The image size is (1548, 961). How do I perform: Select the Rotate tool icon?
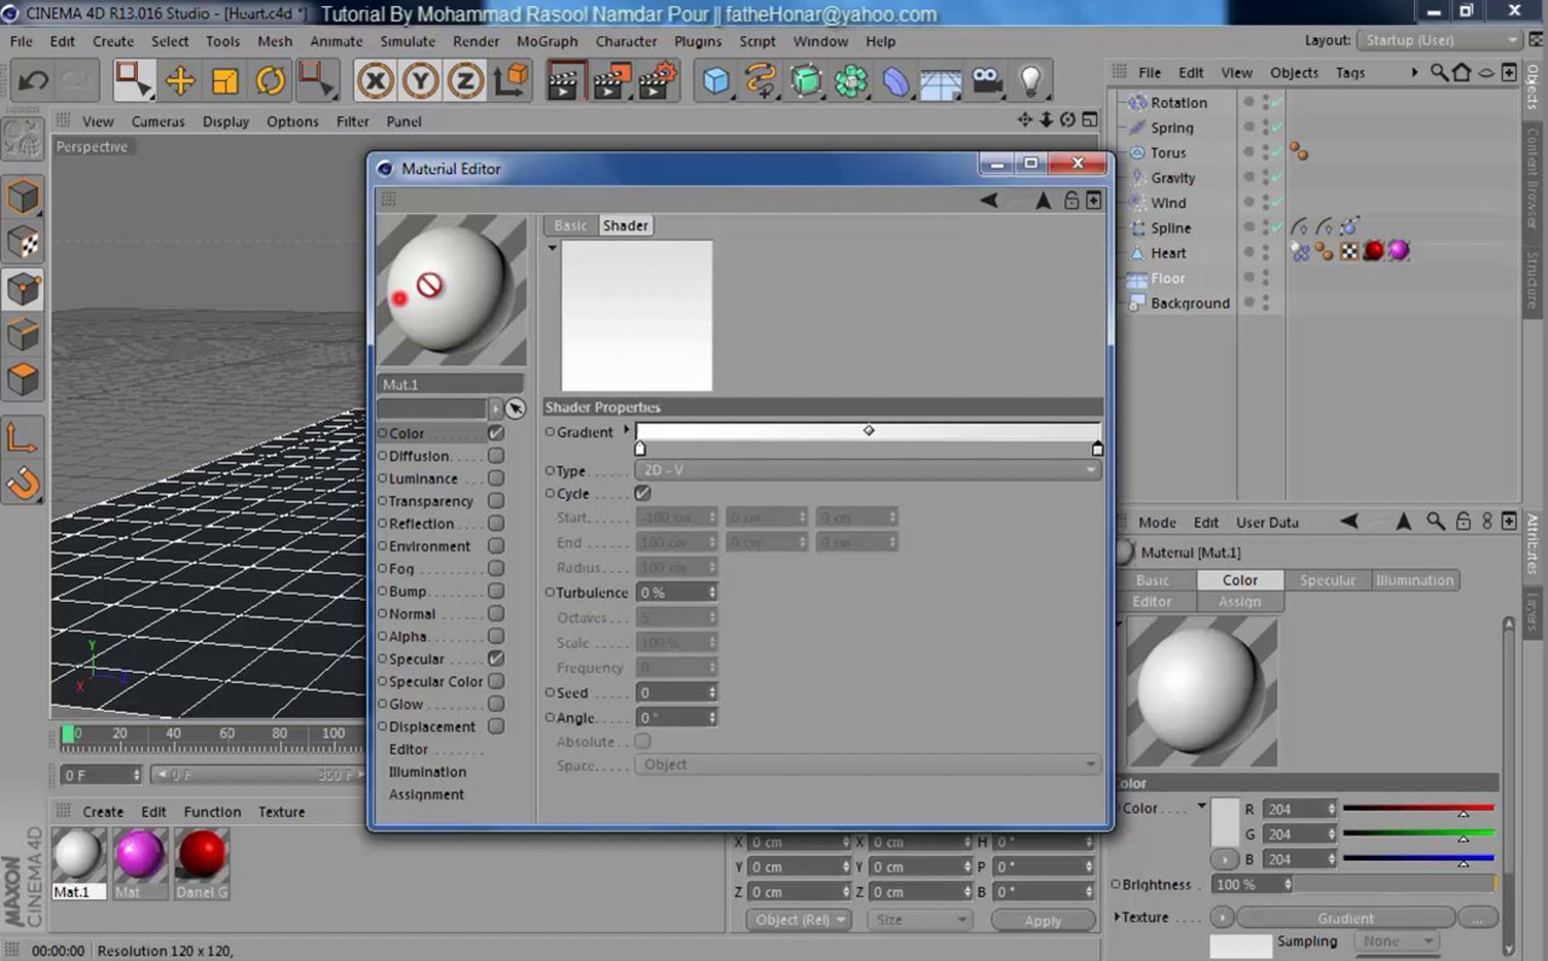(270, 81)
